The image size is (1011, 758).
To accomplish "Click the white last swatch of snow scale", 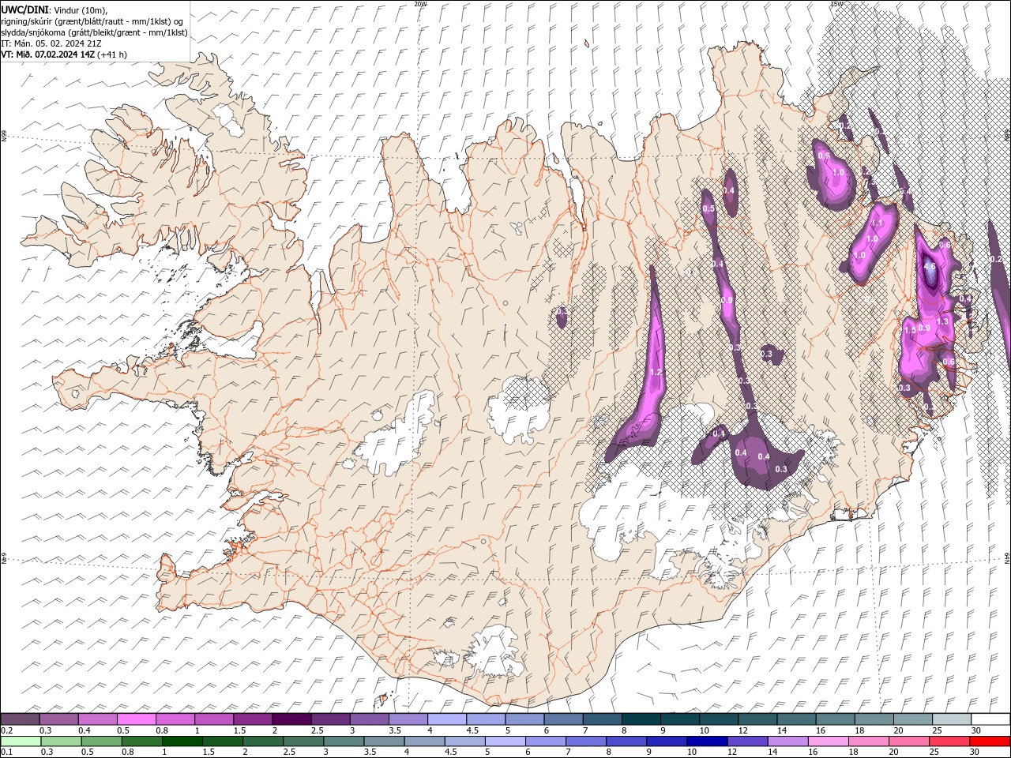I will pyautogui.click(x=990, y=719).
